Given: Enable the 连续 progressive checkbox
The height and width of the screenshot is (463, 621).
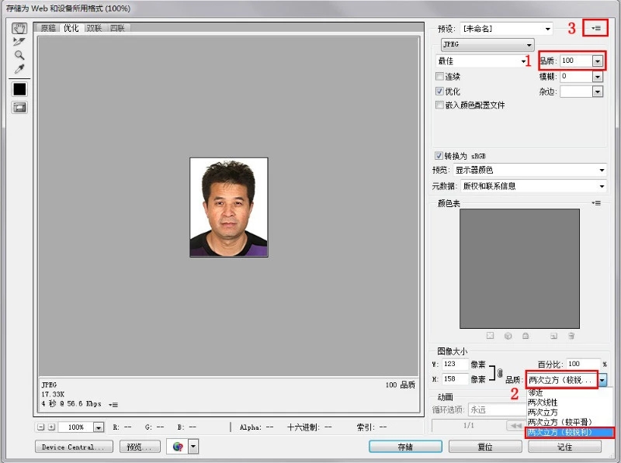Looking at the screenshot, I should coord(439,76).
